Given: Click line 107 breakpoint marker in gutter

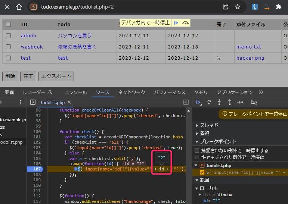Looking at the screenshot, I should tap(35, 169).
